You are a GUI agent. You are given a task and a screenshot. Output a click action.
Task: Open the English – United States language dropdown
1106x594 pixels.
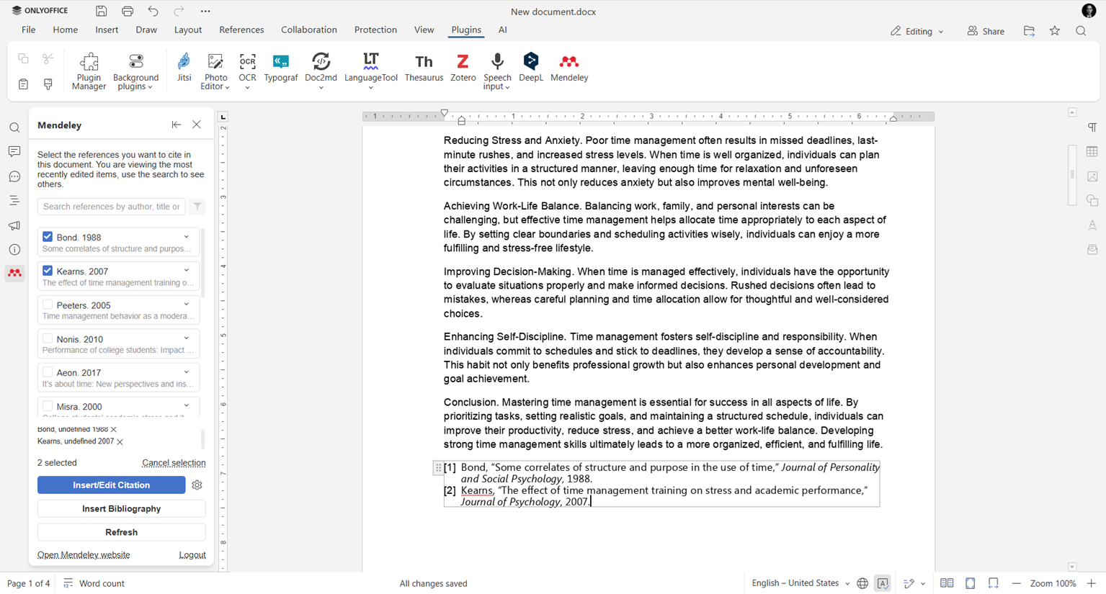(800, 583)
